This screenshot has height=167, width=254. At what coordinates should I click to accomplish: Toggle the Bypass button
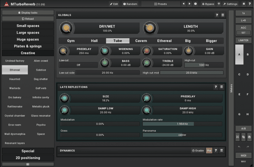(x=208, y=4)
